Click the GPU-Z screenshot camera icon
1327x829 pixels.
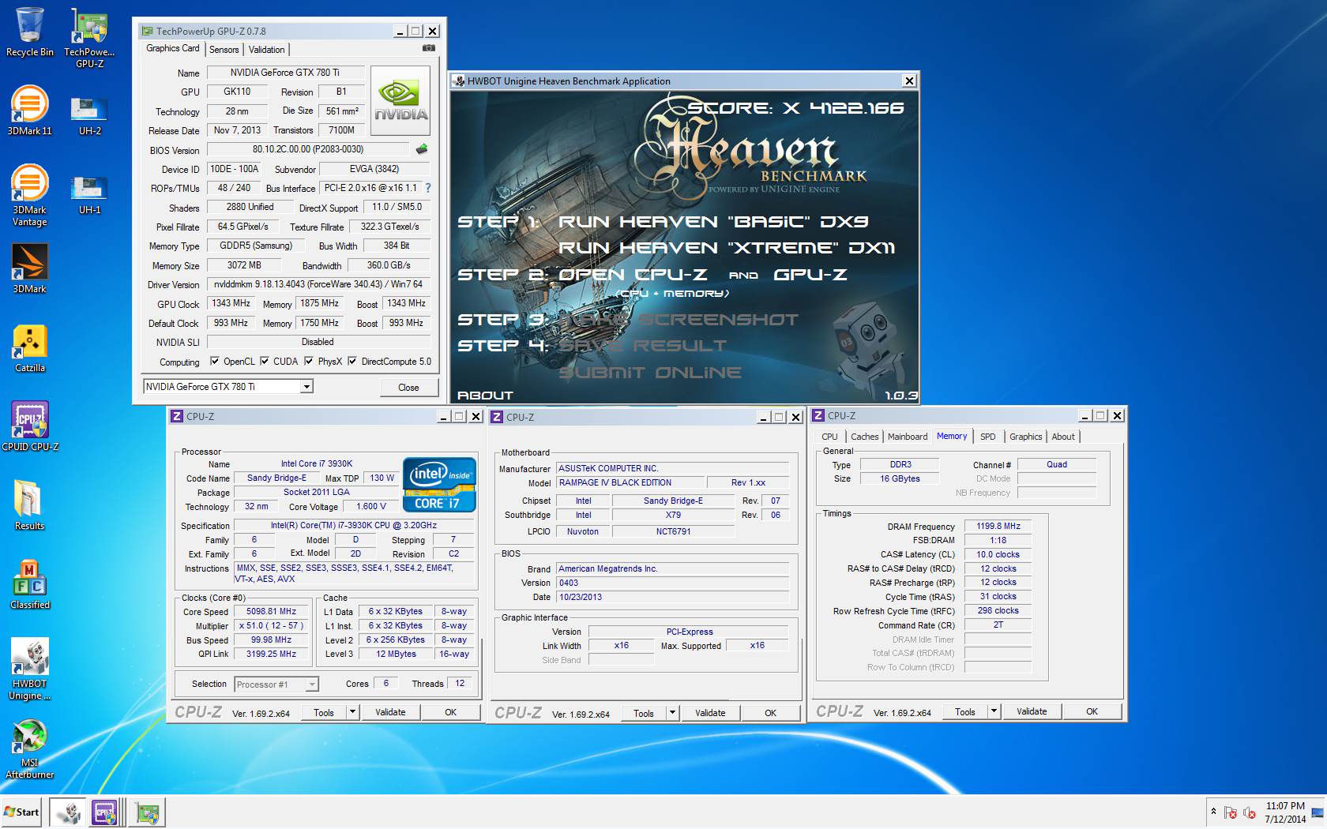(x=429, y=48)
